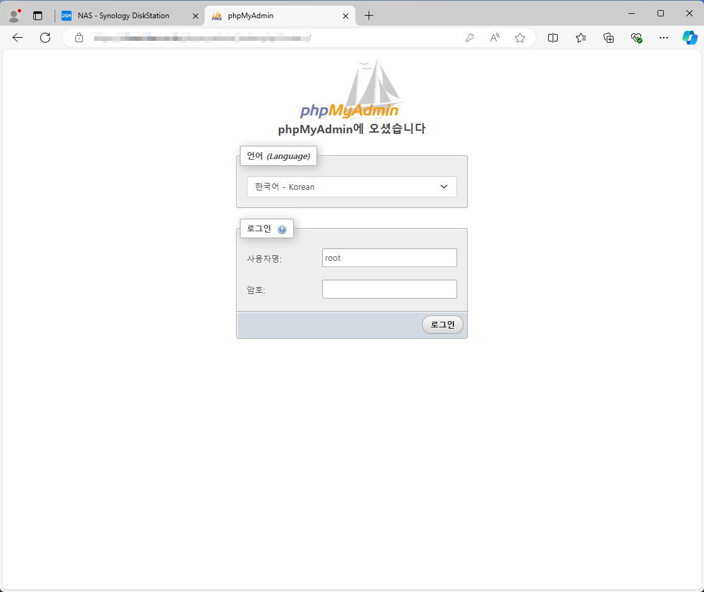The width and height of the screenshot is (704, 592).
Task: Submit with the 로그인 button
Action: 442,325
